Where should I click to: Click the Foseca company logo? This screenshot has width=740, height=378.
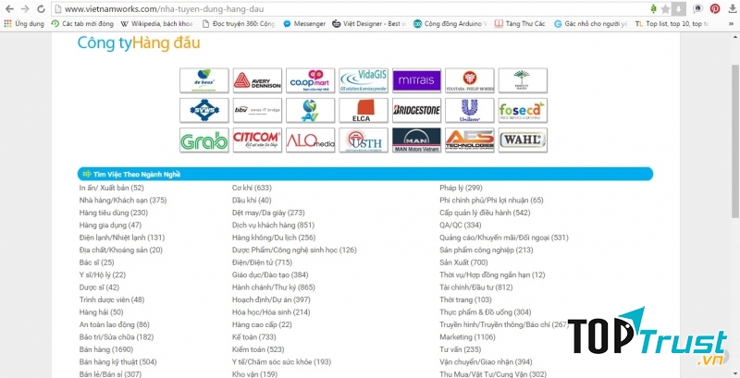tap(523, 110)
